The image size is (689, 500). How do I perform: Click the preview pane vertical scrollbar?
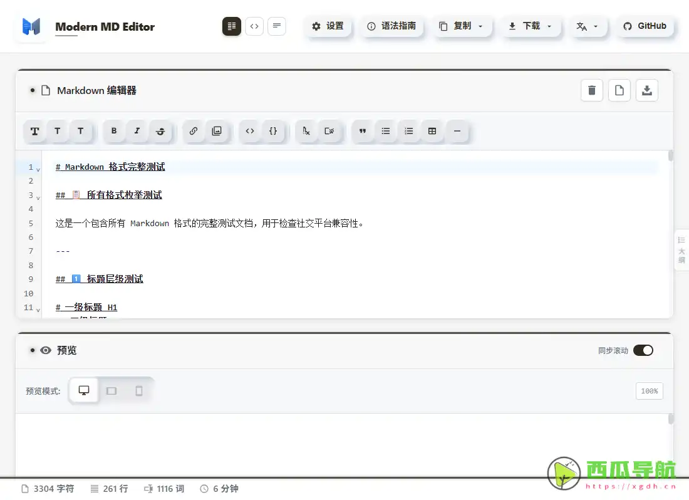671,419
